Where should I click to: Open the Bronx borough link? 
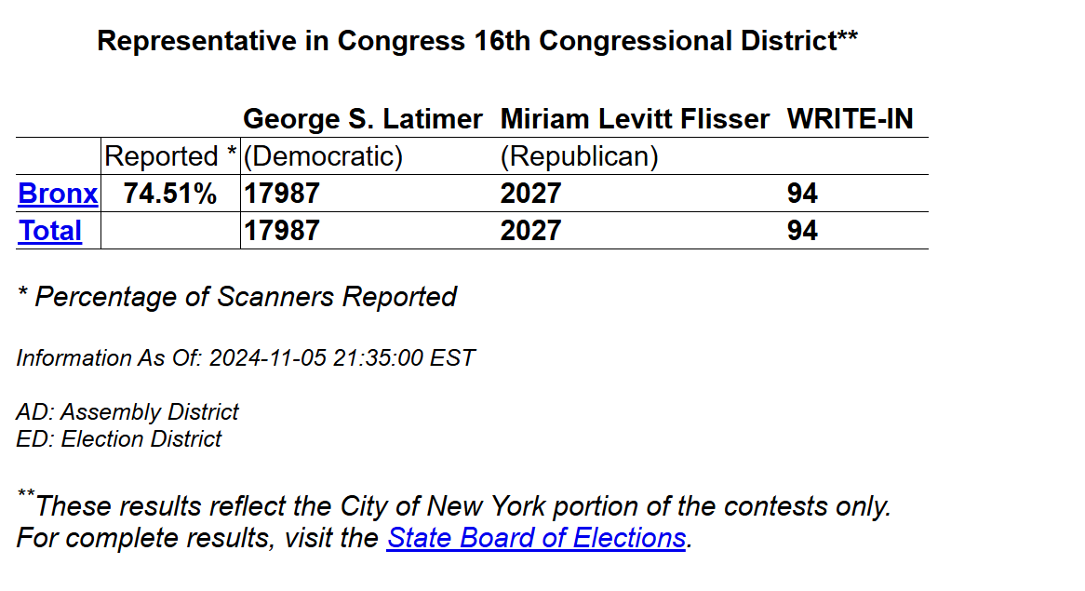point(58,194)
